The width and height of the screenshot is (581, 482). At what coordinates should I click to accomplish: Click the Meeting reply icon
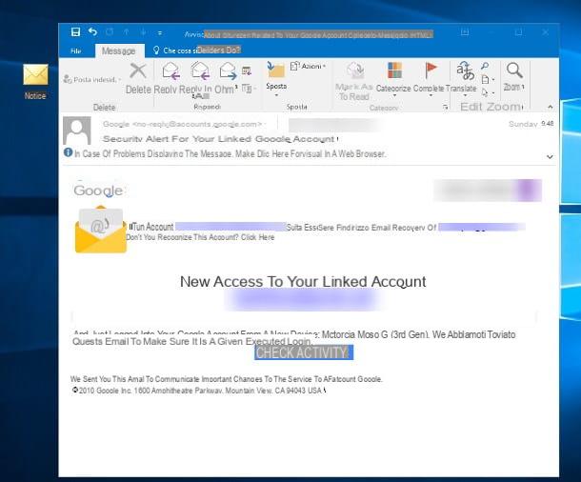(247, 70)
